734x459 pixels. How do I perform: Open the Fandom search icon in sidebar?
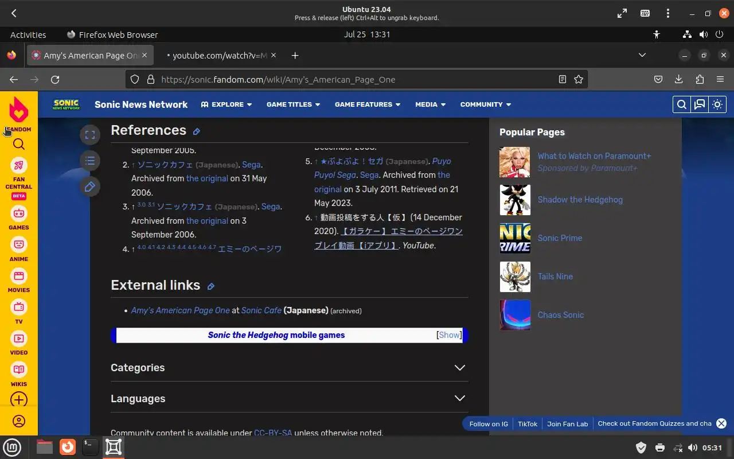pos(19,144)
